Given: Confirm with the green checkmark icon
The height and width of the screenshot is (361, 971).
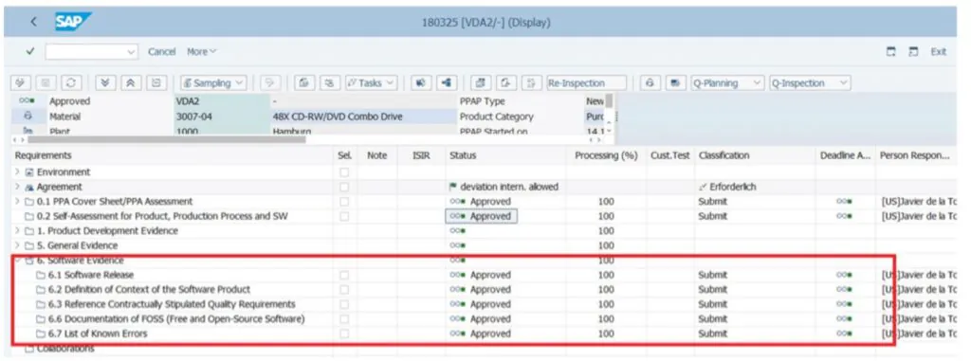Looking at the screenshot, I should (30, 51).
